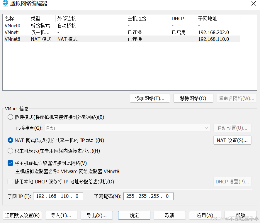260x223 pixels.
Task: Click the 子网掩码 input field
Action: [x=148, y=196]
